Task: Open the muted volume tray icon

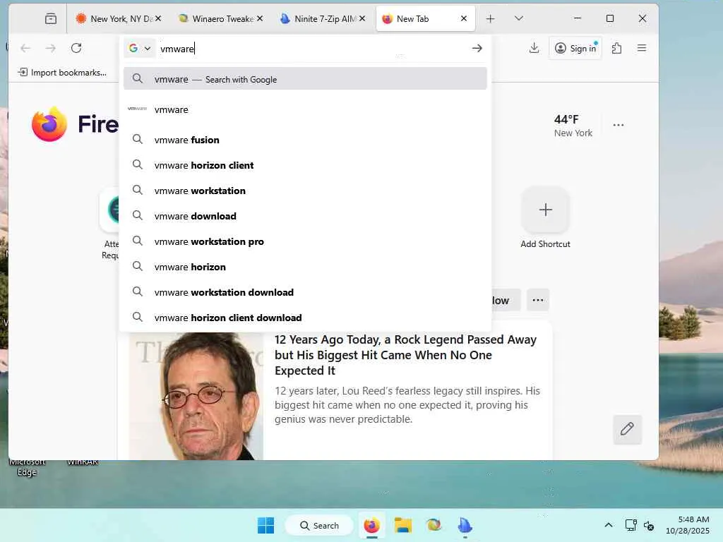Action: (649, 525)
